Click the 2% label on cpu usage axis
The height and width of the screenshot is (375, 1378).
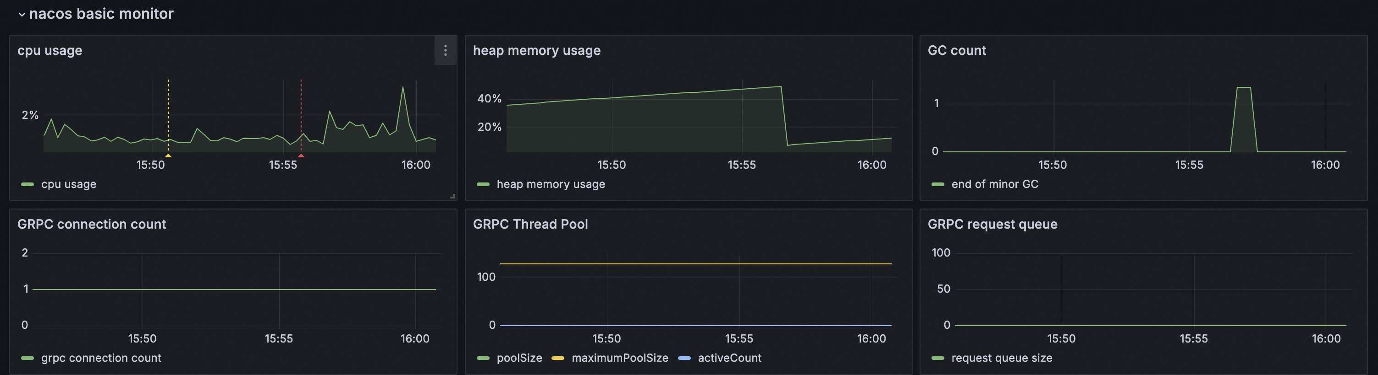click(x=30, y=115)
